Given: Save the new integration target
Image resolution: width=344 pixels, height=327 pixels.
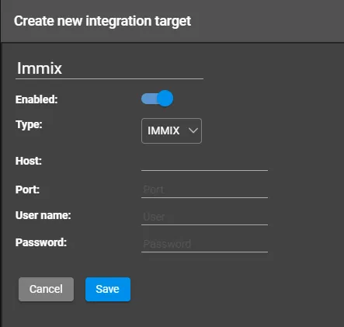Looking at the screenshot, I should 108,289.
